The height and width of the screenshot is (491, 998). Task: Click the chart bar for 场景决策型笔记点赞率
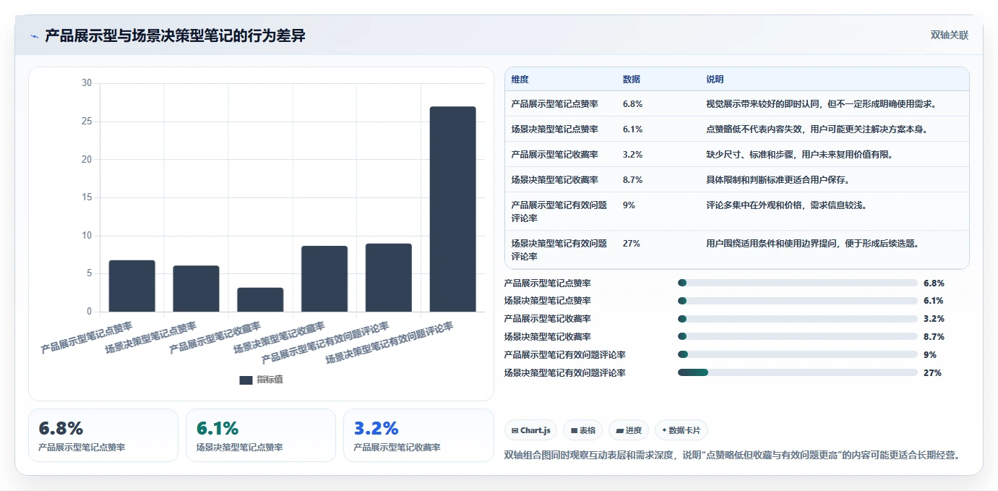tap(196, 289)
